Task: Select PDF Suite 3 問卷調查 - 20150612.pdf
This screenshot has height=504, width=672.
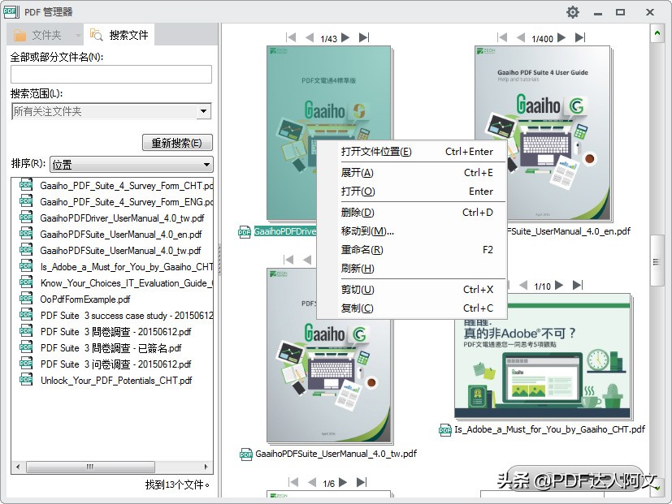Action: [x=115, y=332]
